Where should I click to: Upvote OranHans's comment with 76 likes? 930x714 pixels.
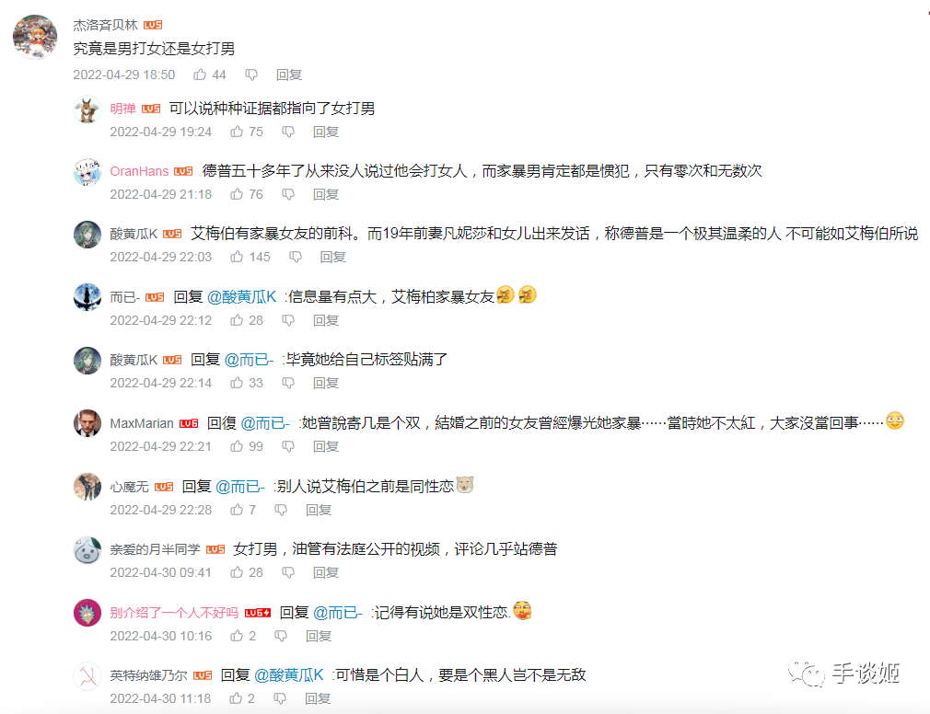(237, 194)
